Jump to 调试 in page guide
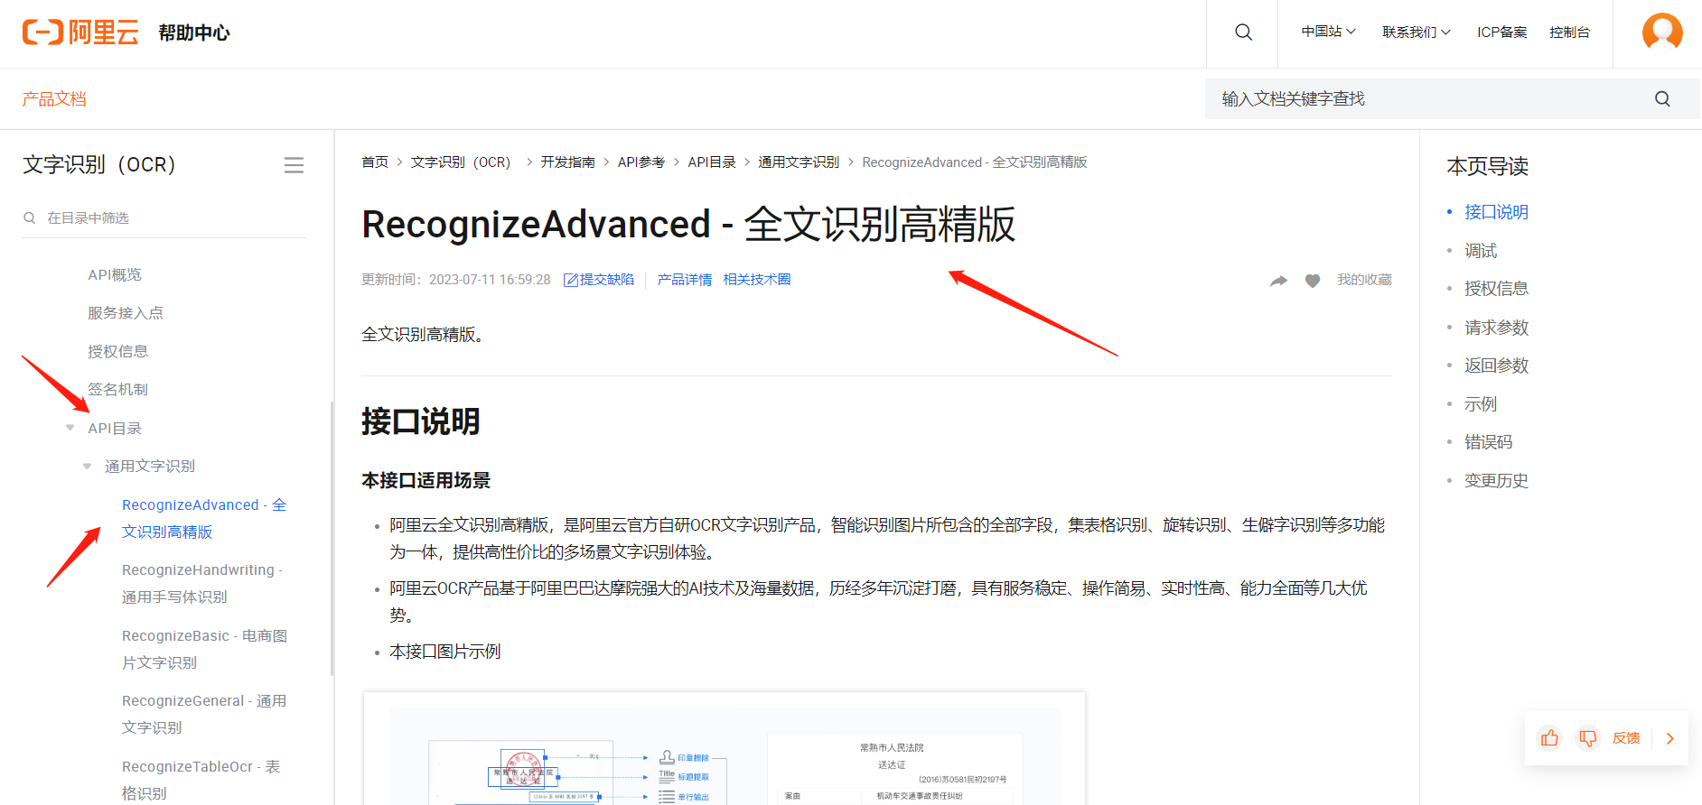The height and width of the screenshot is (805, 1702). pos(1481,251)
